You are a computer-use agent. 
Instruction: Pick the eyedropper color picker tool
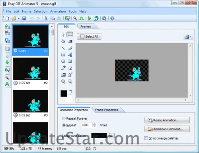tap(63, 68)
